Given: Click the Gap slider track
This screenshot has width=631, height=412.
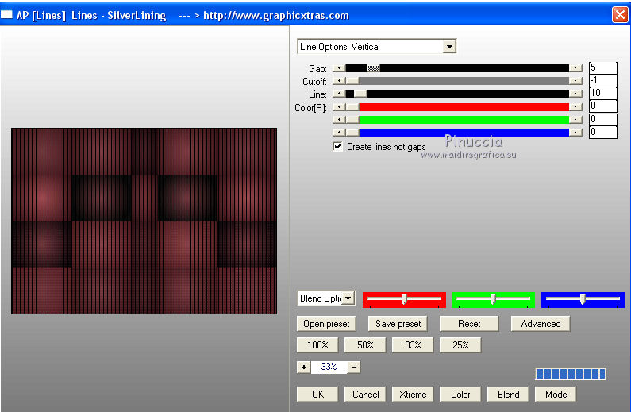Looking at the screenshot, I should [457, 68].
